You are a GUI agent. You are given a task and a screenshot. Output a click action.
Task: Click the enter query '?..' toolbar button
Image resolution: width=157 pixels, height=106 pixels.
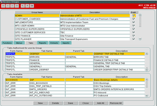pos(23,6)
